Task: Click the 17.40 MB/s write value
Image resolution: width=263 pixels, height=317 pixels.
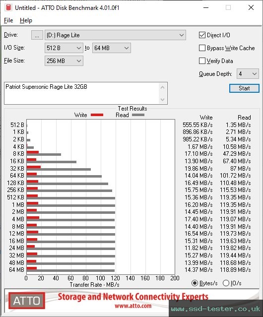Action: click(x=198, y=219)
